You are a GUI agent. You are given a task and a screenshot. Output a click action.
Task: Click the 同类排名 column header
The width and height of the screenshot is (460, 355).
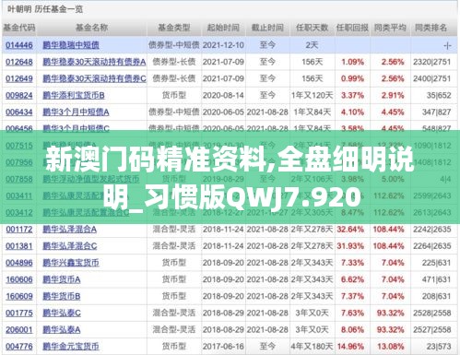pos(431,28)
